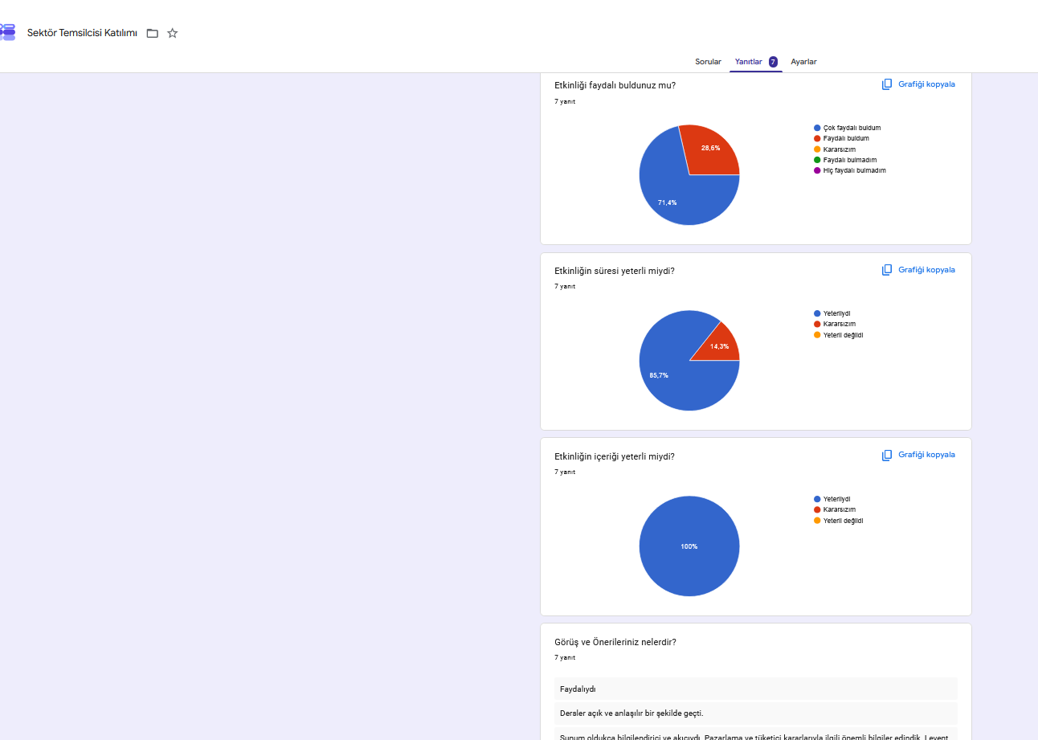The width and height of the screenshot is (1038, 740).
Task: Click the red Faydalı buldum legend dot
Action: 817,138
